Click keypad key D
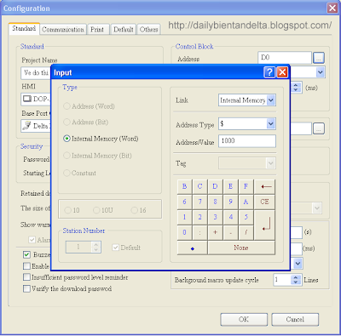The image size is (341, 336). 215,186
